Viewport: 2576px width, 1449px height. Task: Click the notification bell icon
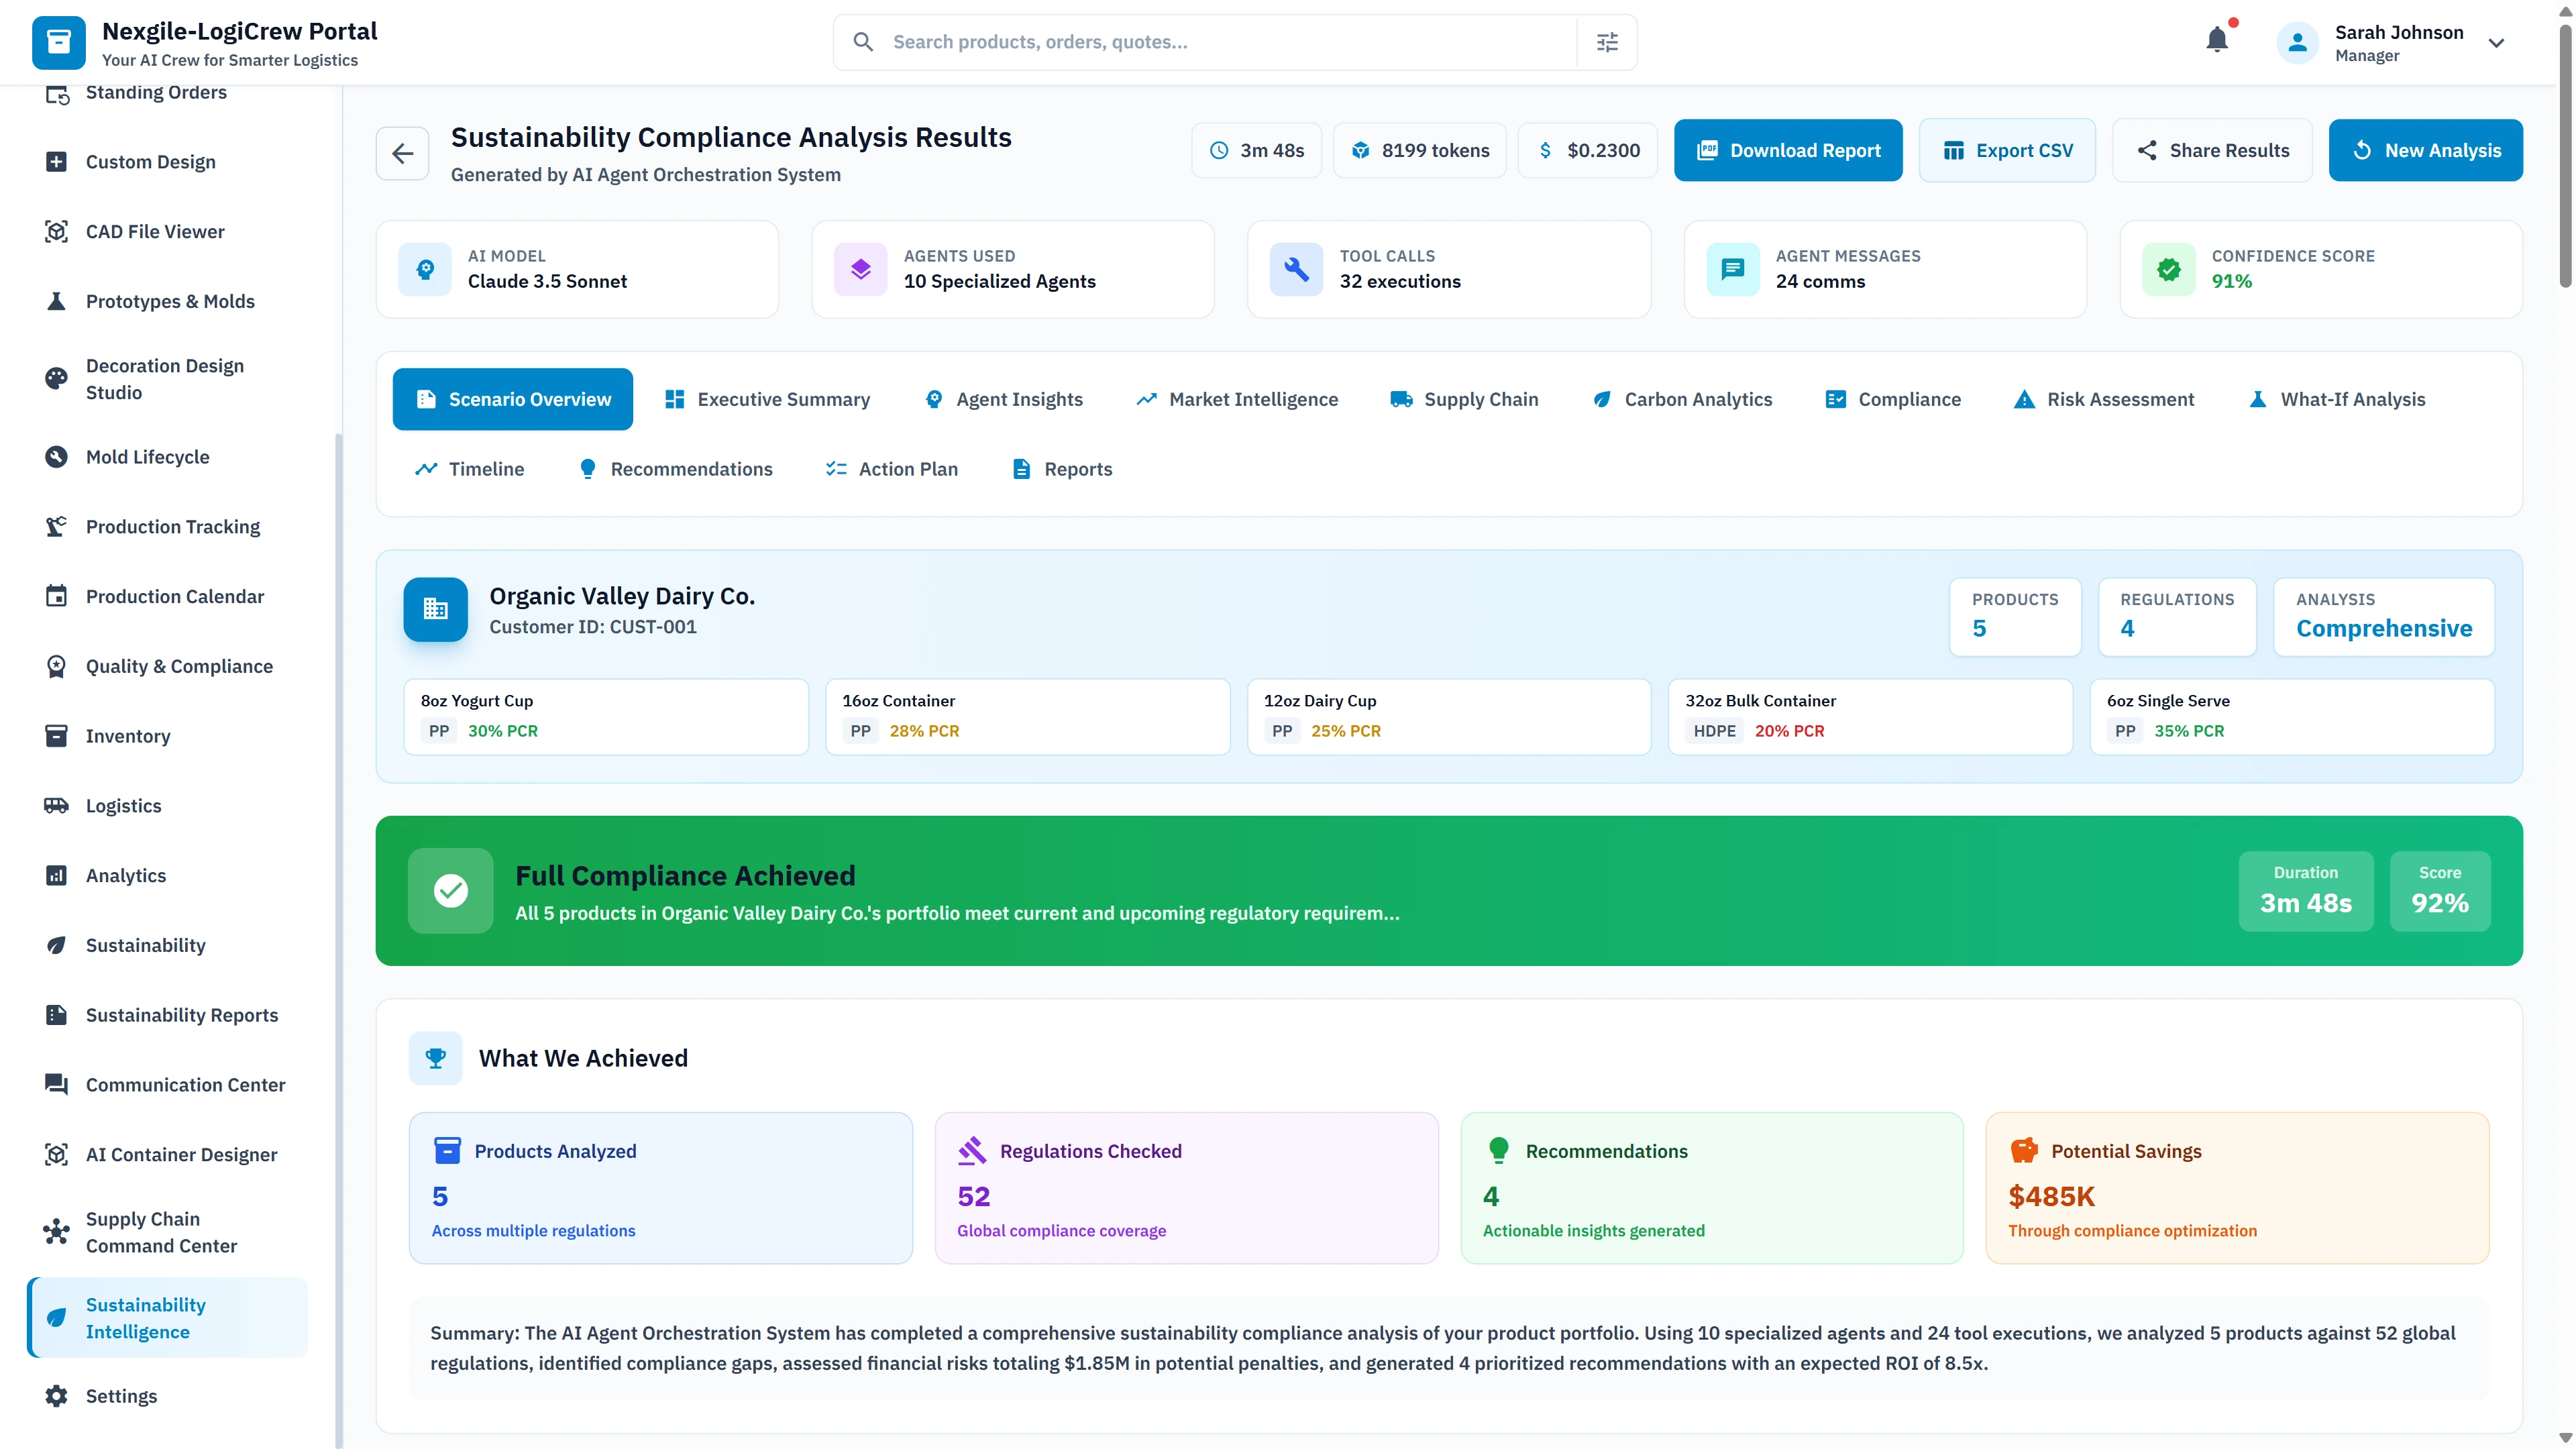(x=2218, y=40)
